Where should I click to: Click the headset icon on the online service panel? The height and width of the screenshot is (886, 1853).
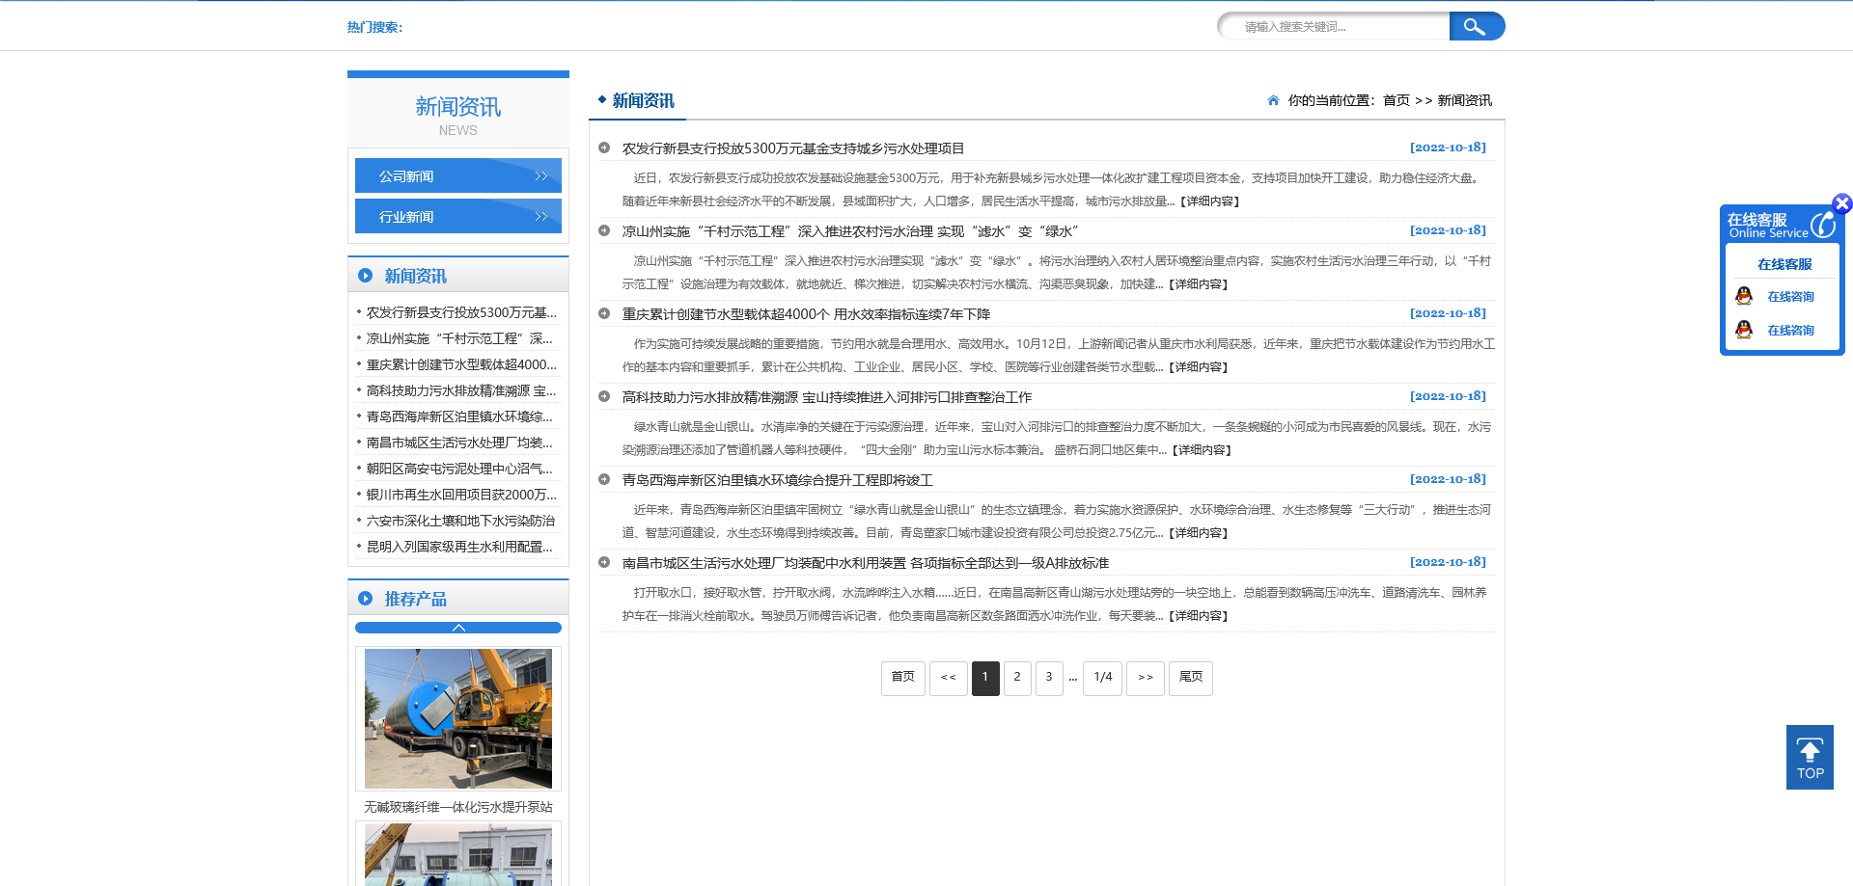click(1822, 224)
